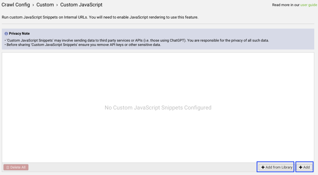Go to the Crawl Config breadcrumb
Screen dimensions: 318x175
click(x=16, y=5)
